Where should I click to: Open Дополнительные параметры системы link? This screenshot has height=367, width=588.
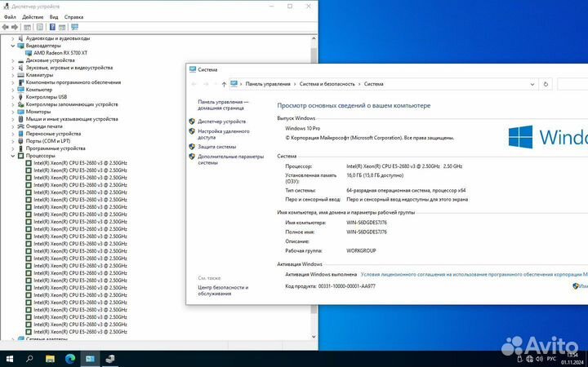pos(230,160)
